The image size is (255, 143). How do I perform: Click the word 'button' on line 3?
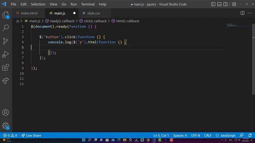pos(52,37)
